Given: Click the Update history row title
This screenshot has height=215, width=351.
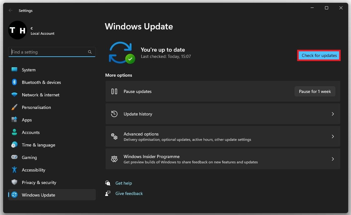Looking at the screenshot, I should coord(138,114).
